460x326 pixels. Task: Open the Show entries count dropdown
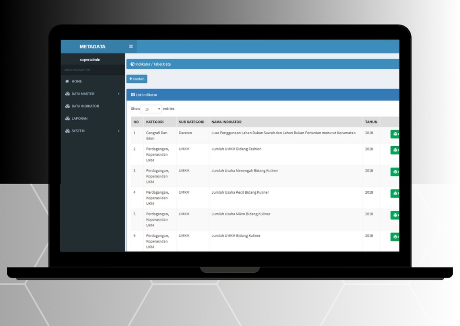point(151,109)
